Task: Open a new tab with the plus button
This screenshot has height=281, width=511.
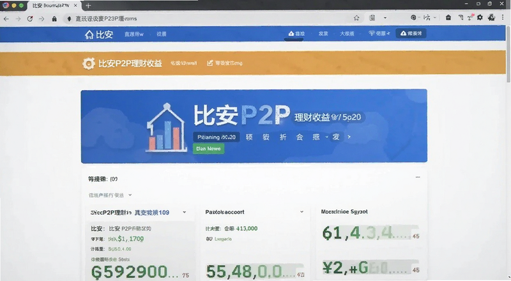Action: click(88, 6)
